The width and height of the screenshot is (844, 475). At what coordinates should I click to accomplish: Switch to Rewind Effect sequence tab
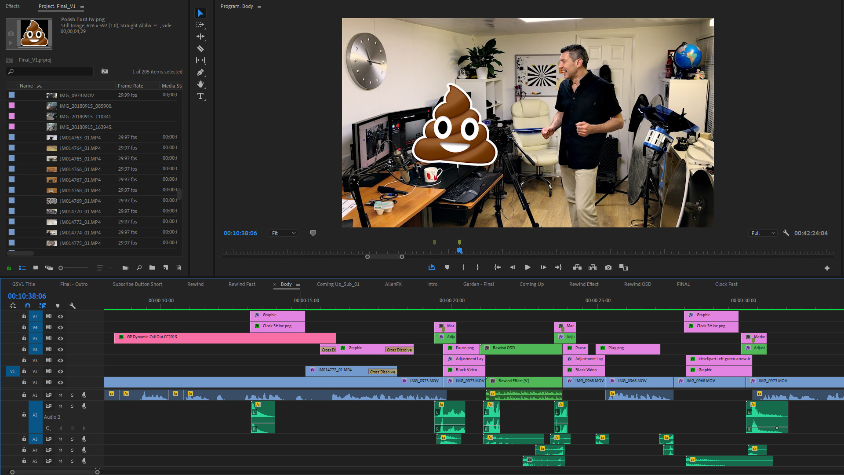(583, 284)
